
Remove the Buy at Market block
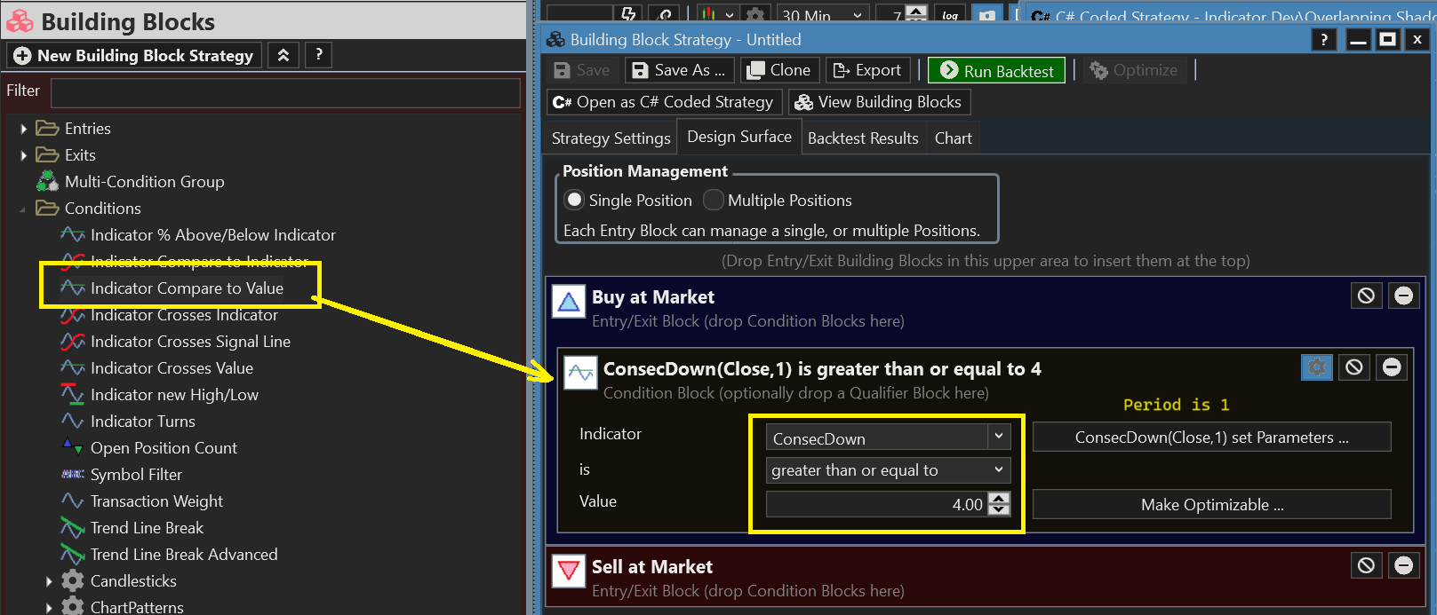pyautogui.click(x=1403, y=296)
